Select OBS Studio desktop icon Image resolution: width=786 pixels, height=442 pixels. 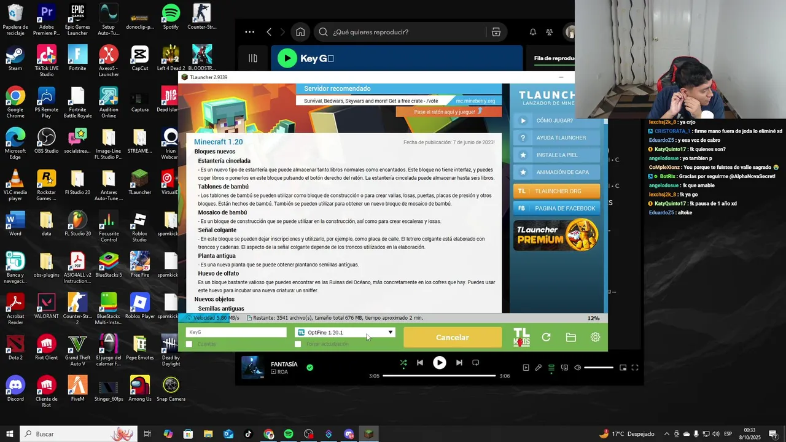[47, 141]
